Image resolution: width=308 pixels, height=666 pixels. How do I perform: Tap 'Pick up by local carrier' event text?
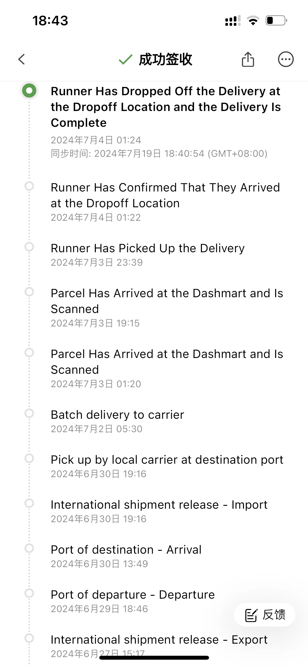(167, 460)
